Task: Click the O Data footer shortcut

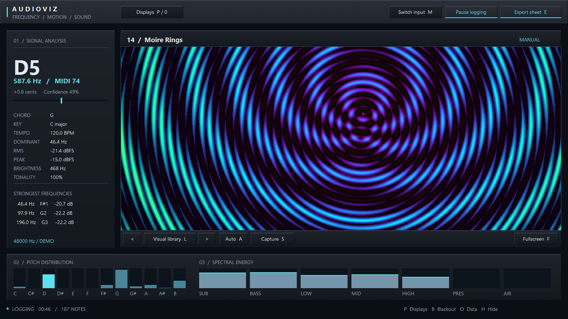Action: 469,309
